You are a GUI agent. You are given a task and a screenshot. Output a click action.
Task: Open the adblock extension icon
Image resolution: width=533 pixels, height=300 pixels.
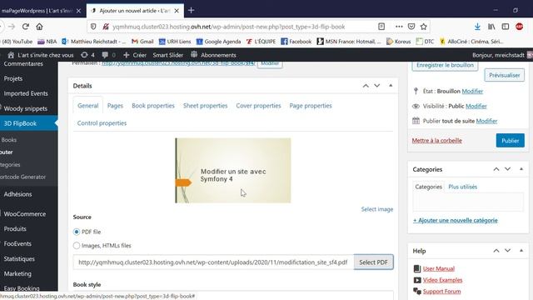(x=519, y=27)
